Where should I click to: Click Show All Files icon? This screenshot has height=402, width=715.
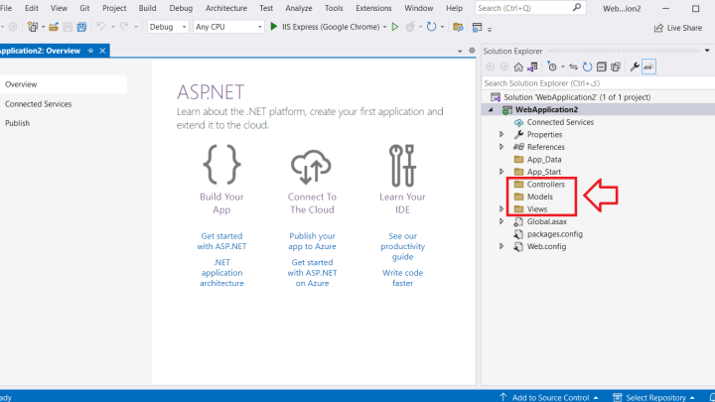click(x=616, y=67)
